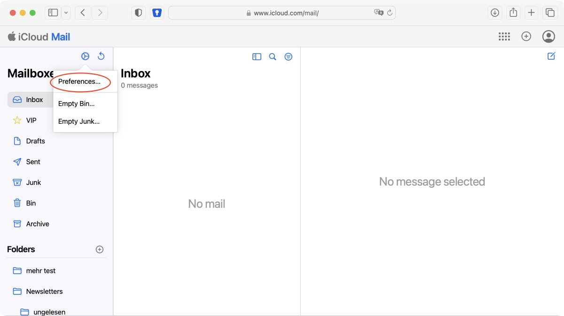Create a new folder with the plus button
564x316 pixels.
(x=100, y=249)
